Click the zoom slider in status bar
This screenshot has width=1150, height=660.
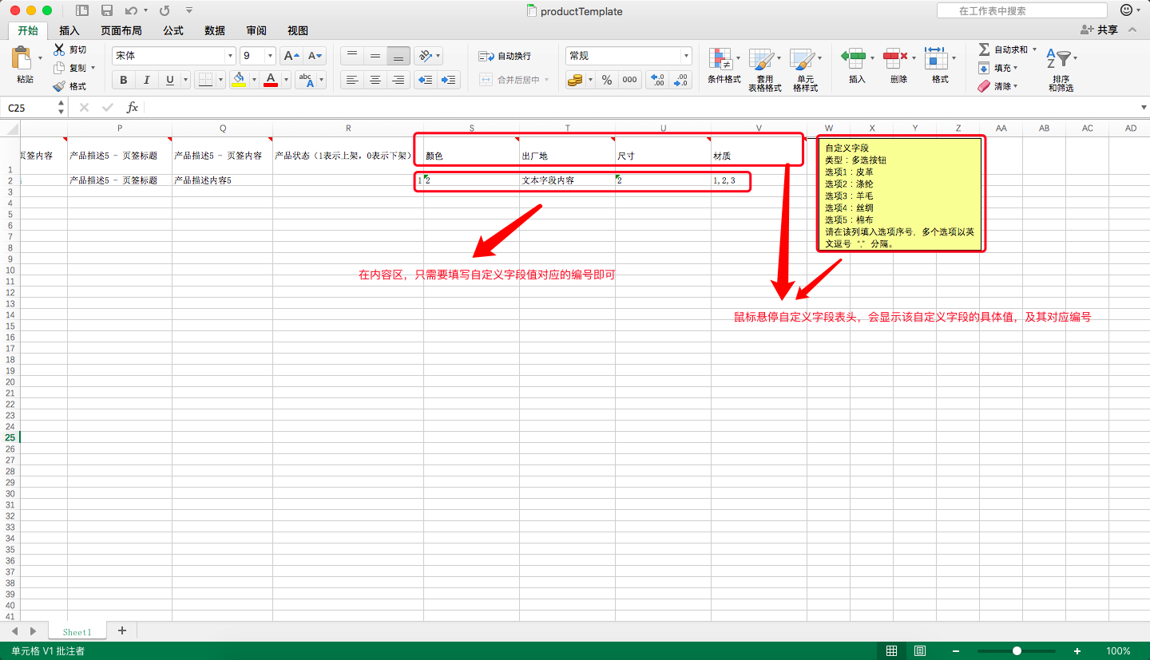[x=1017, y=650]
